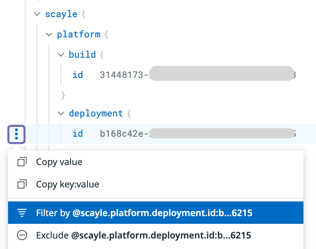Image resolution: width=316 pixels, height=249 pixels.
Task: Select the deployment key label
Action: click(x=96, y=113)
